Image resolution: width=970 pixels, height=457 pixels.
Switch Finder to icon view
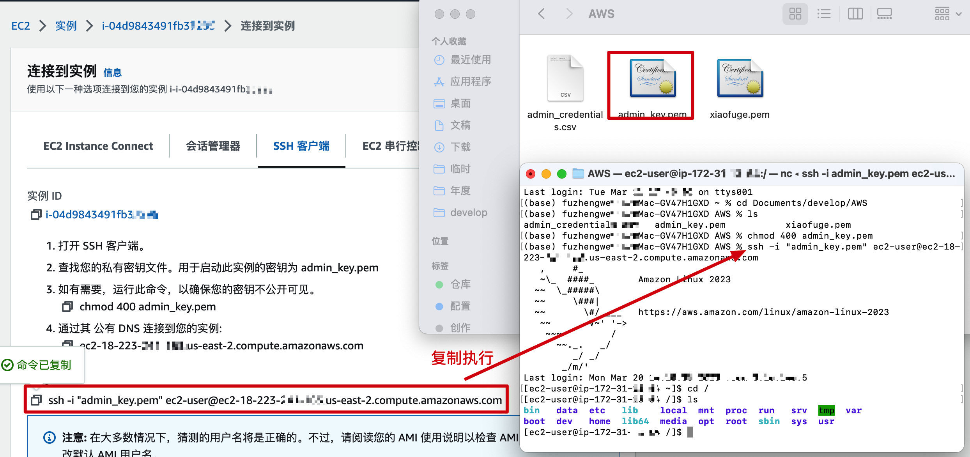tap(795, 14)
